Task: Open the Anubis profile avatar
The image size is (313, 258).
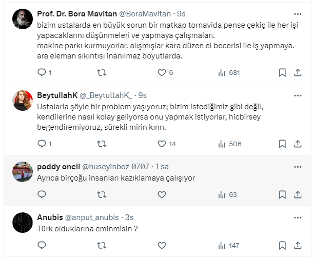Action: pos(23,222)
